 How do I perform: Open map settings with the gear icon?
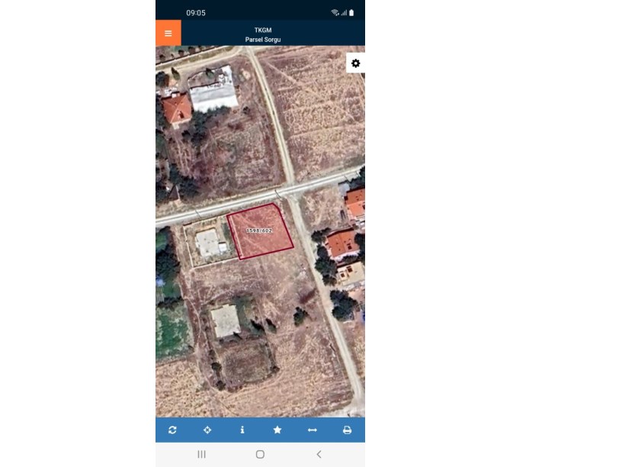pyautogui.click(x=355, y=63)
